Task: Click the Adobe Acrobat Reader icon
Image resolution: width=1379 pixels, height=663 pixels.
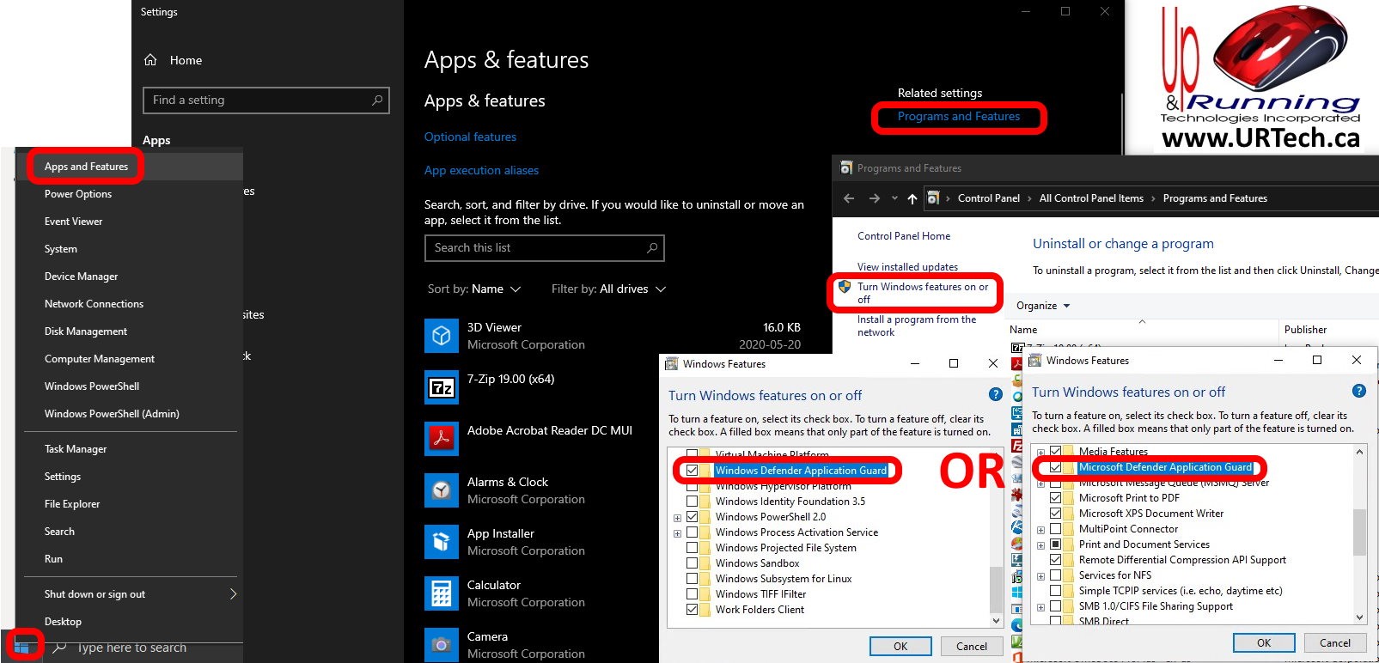Action: (x=442, y=439)
